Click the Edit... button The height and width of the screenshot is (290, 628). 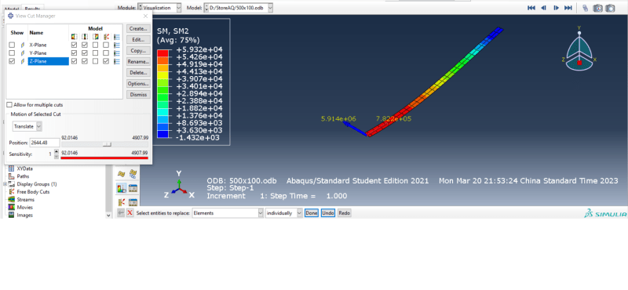pyautogui.click(x=139, y=40)
